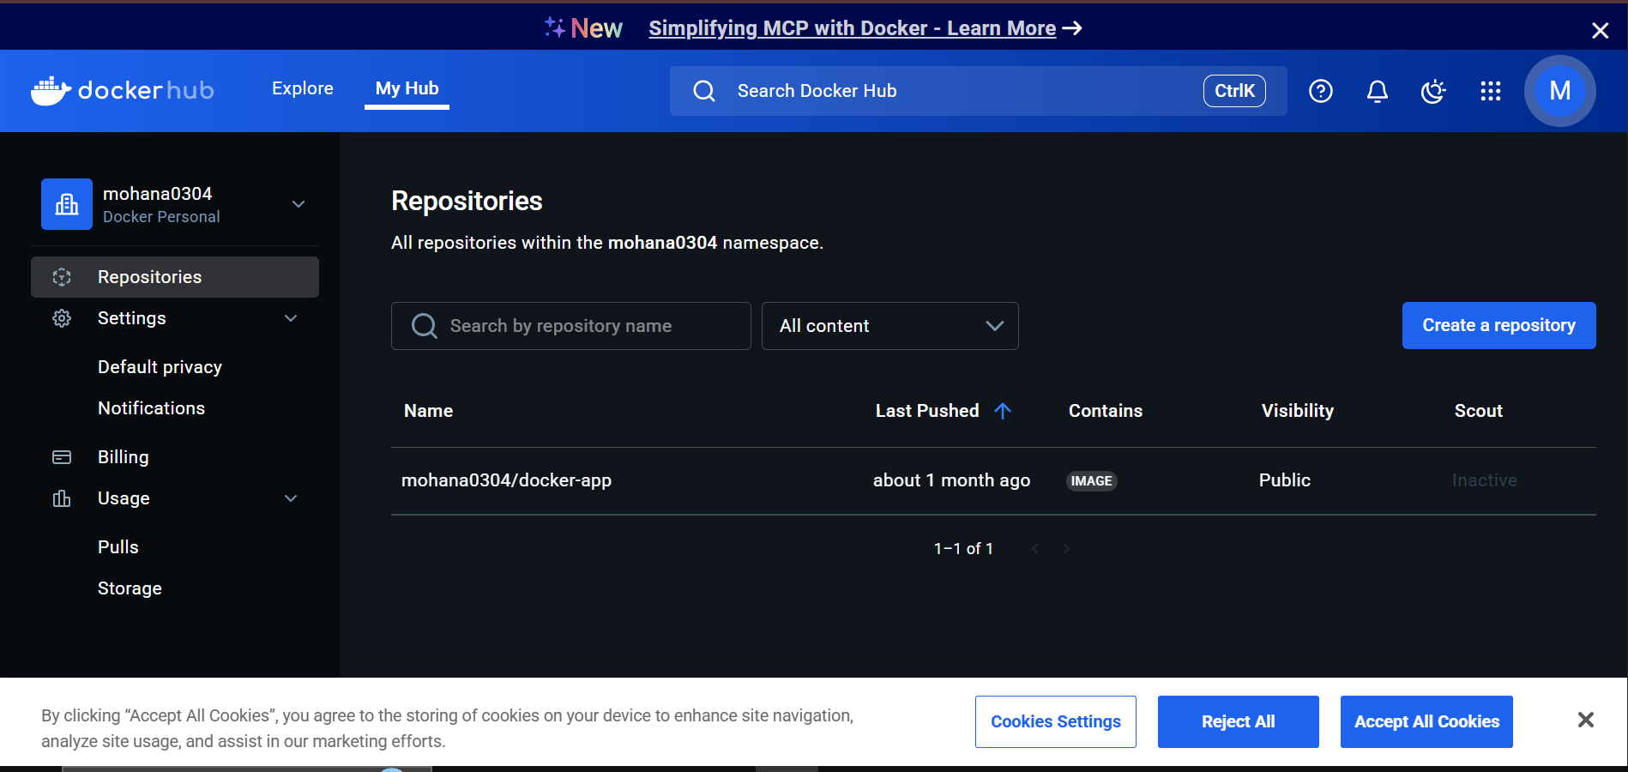The width and height of the screenshot is (1628, 772).
Task: Click the Search by repository name field
Action: tap(570, 326)
